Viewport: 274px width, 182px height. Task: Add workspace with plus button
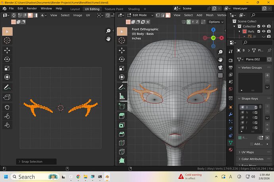(x=145, y=9)
